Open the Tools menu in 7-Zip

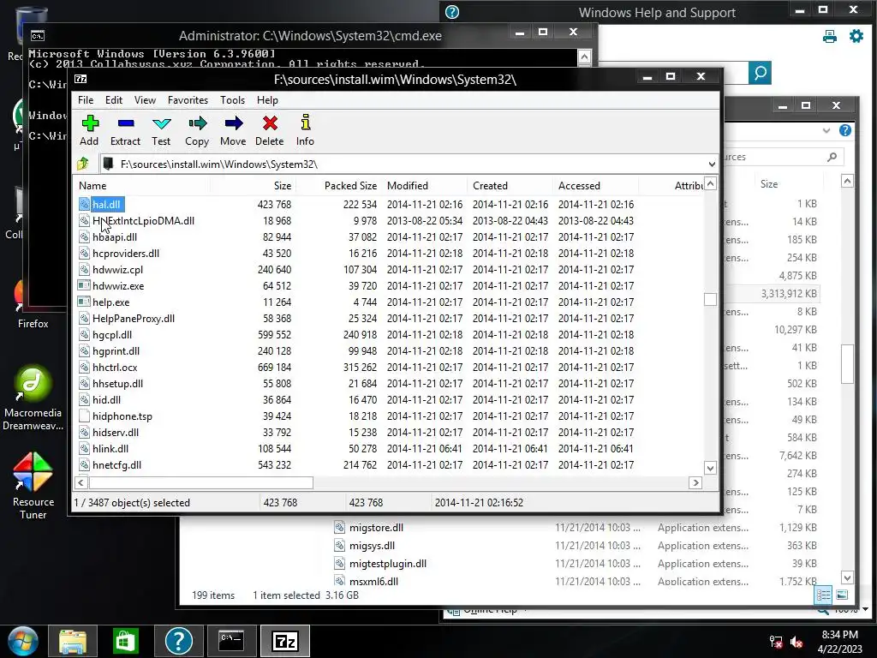(x=232, y=100)
